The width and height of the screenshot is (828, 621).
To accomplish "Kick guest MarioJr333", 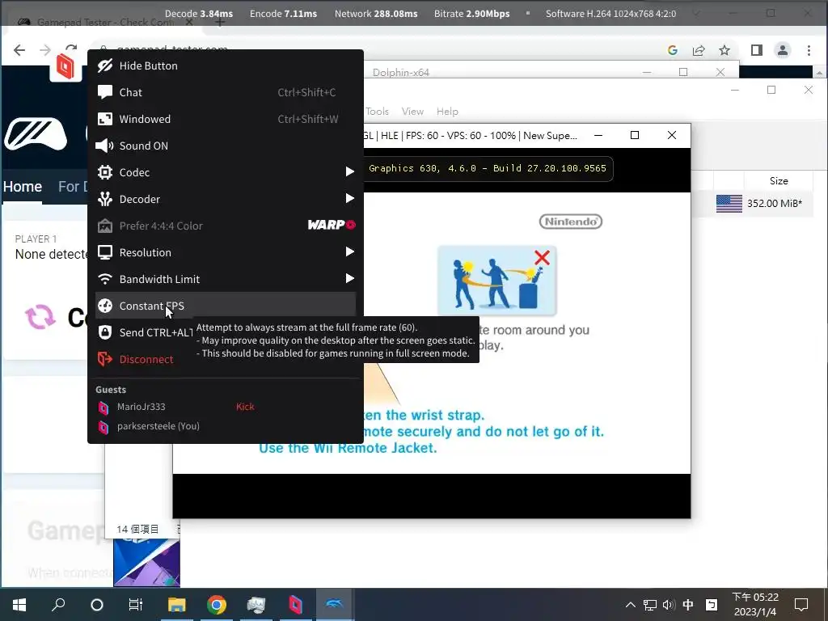I will 245,407.
